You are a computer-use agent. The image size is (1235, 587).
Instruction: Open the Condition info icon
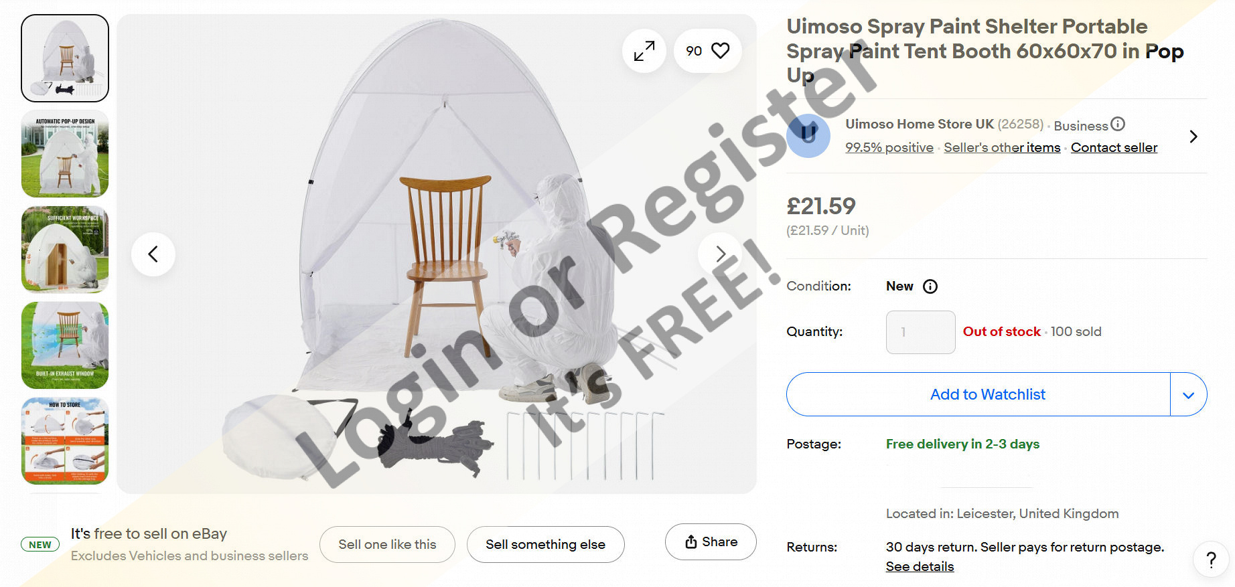click(930, 286)
